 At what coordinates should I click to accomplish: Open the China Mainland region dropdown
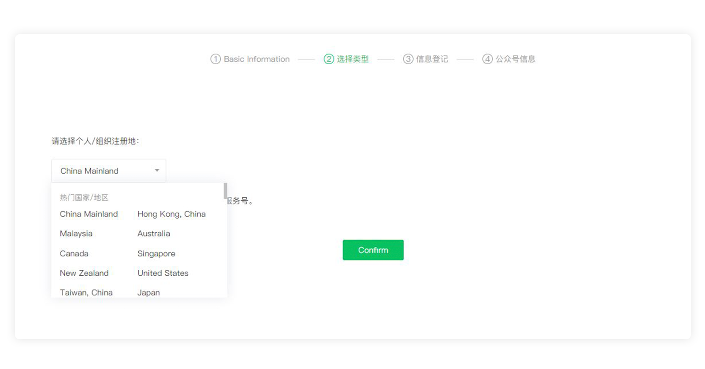click(108, 171)
